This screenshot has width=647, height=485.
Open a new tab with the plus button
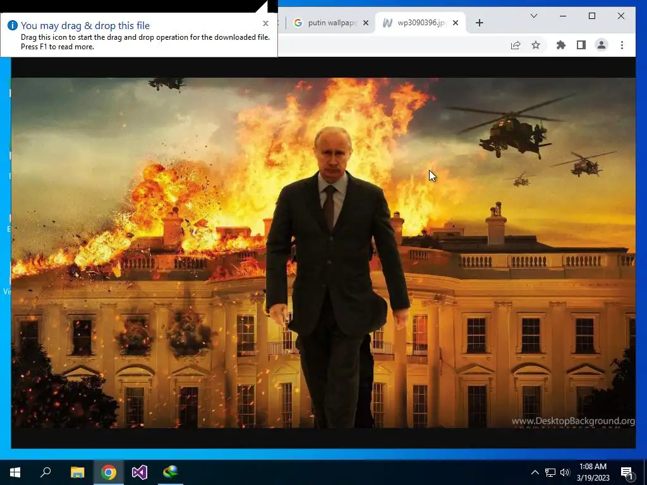pyautogui.click(x=479, y=23)
